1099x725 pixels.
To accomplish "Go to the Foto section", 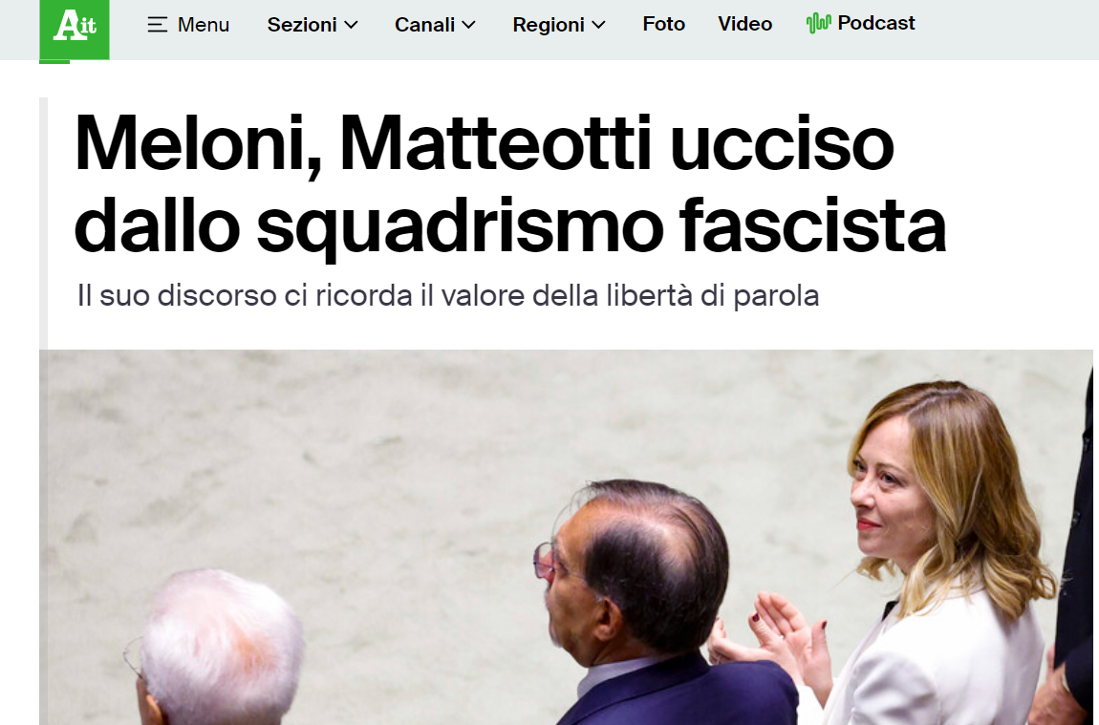I will [x=664, y=24].
